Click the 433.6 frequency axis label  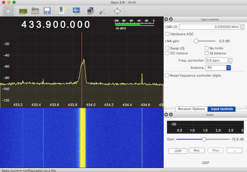54,105
